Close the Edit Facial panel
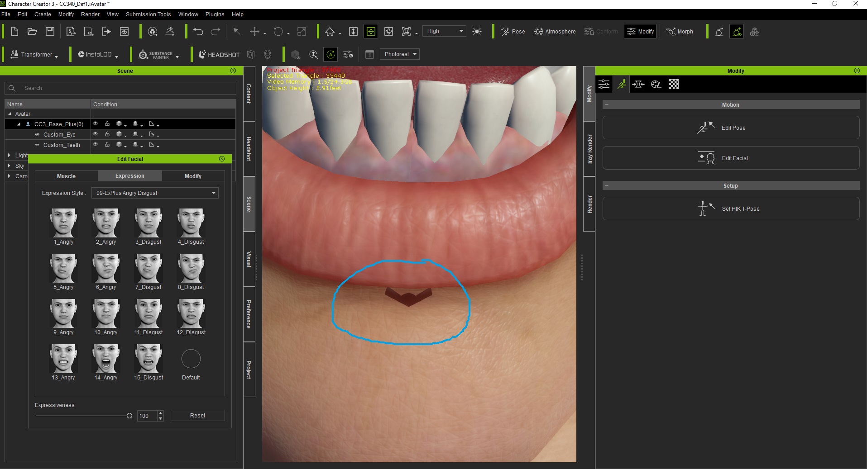 (222, 159)
